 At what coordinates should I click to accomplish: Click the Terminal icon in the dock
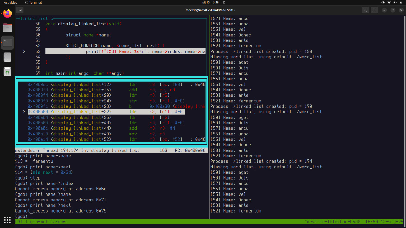[7, 42]
